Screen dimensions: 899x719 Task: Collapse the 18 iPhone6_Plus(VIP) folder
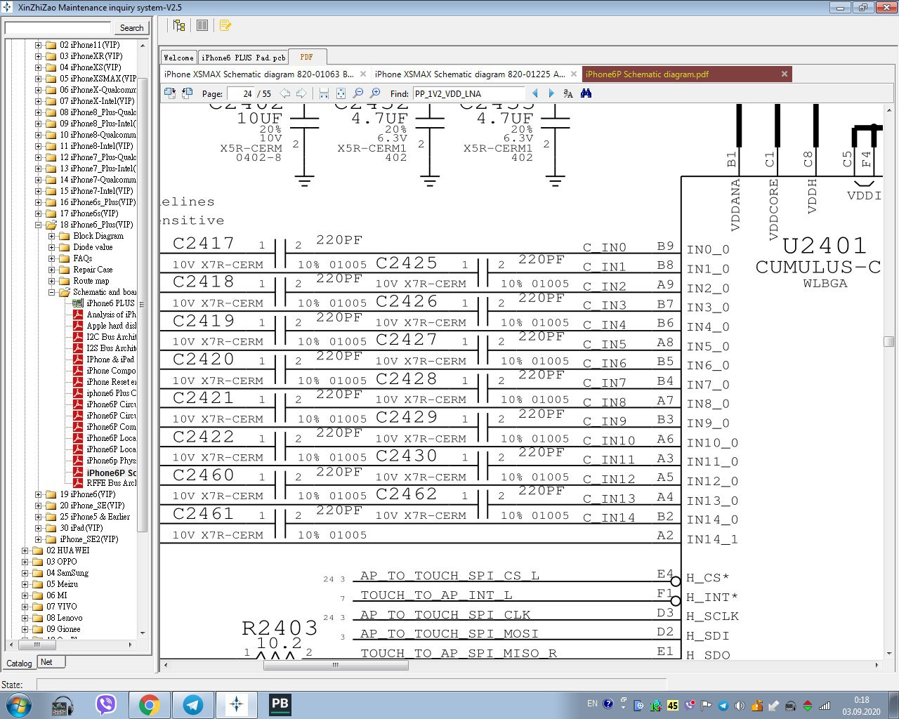(x=39, y=225)
